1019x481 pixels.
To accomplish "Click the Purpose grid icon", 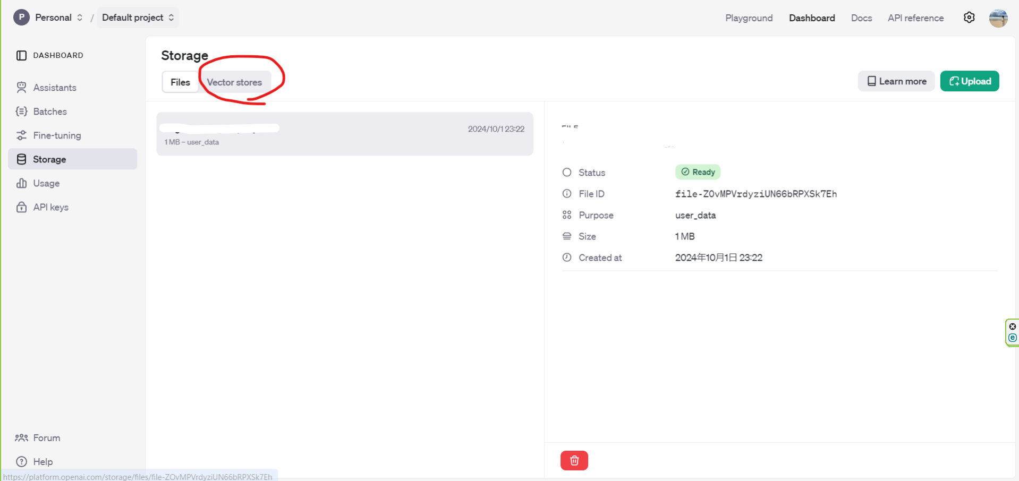I will point(567,215).
